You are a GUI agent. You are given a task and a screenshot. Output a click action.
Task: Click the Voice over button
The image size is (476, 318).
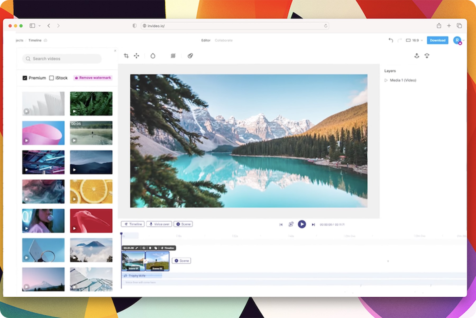tap(159, 224)
